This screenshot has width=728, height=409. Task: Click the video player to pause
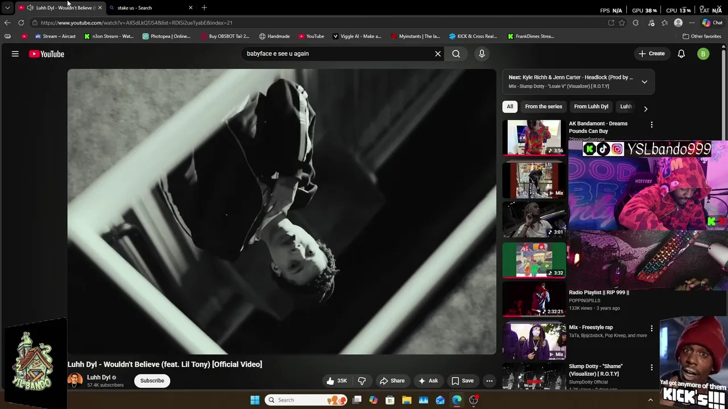click(x=282, y=211)
